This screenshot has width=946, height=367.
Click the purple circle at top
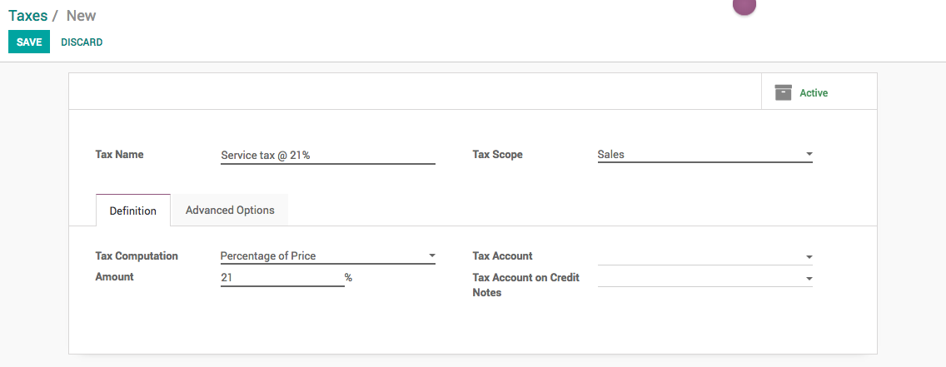tap(744, 5)
